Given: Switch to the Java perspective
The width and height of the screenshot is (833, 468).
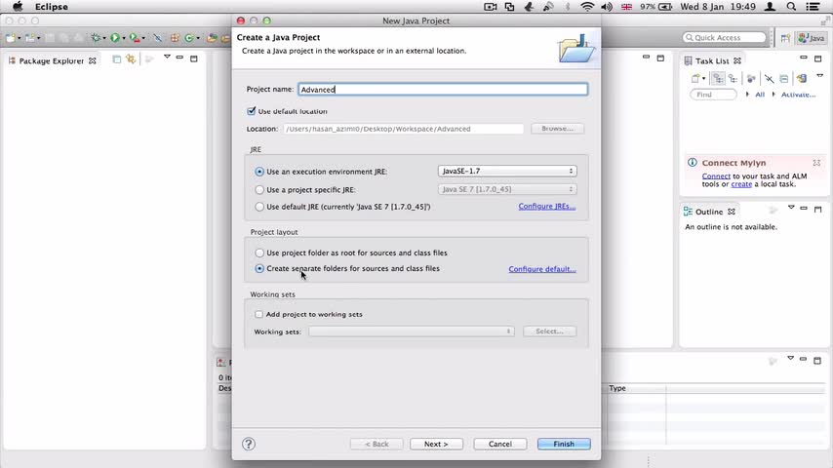Looking at the screenshot, I should pos(812,38).
